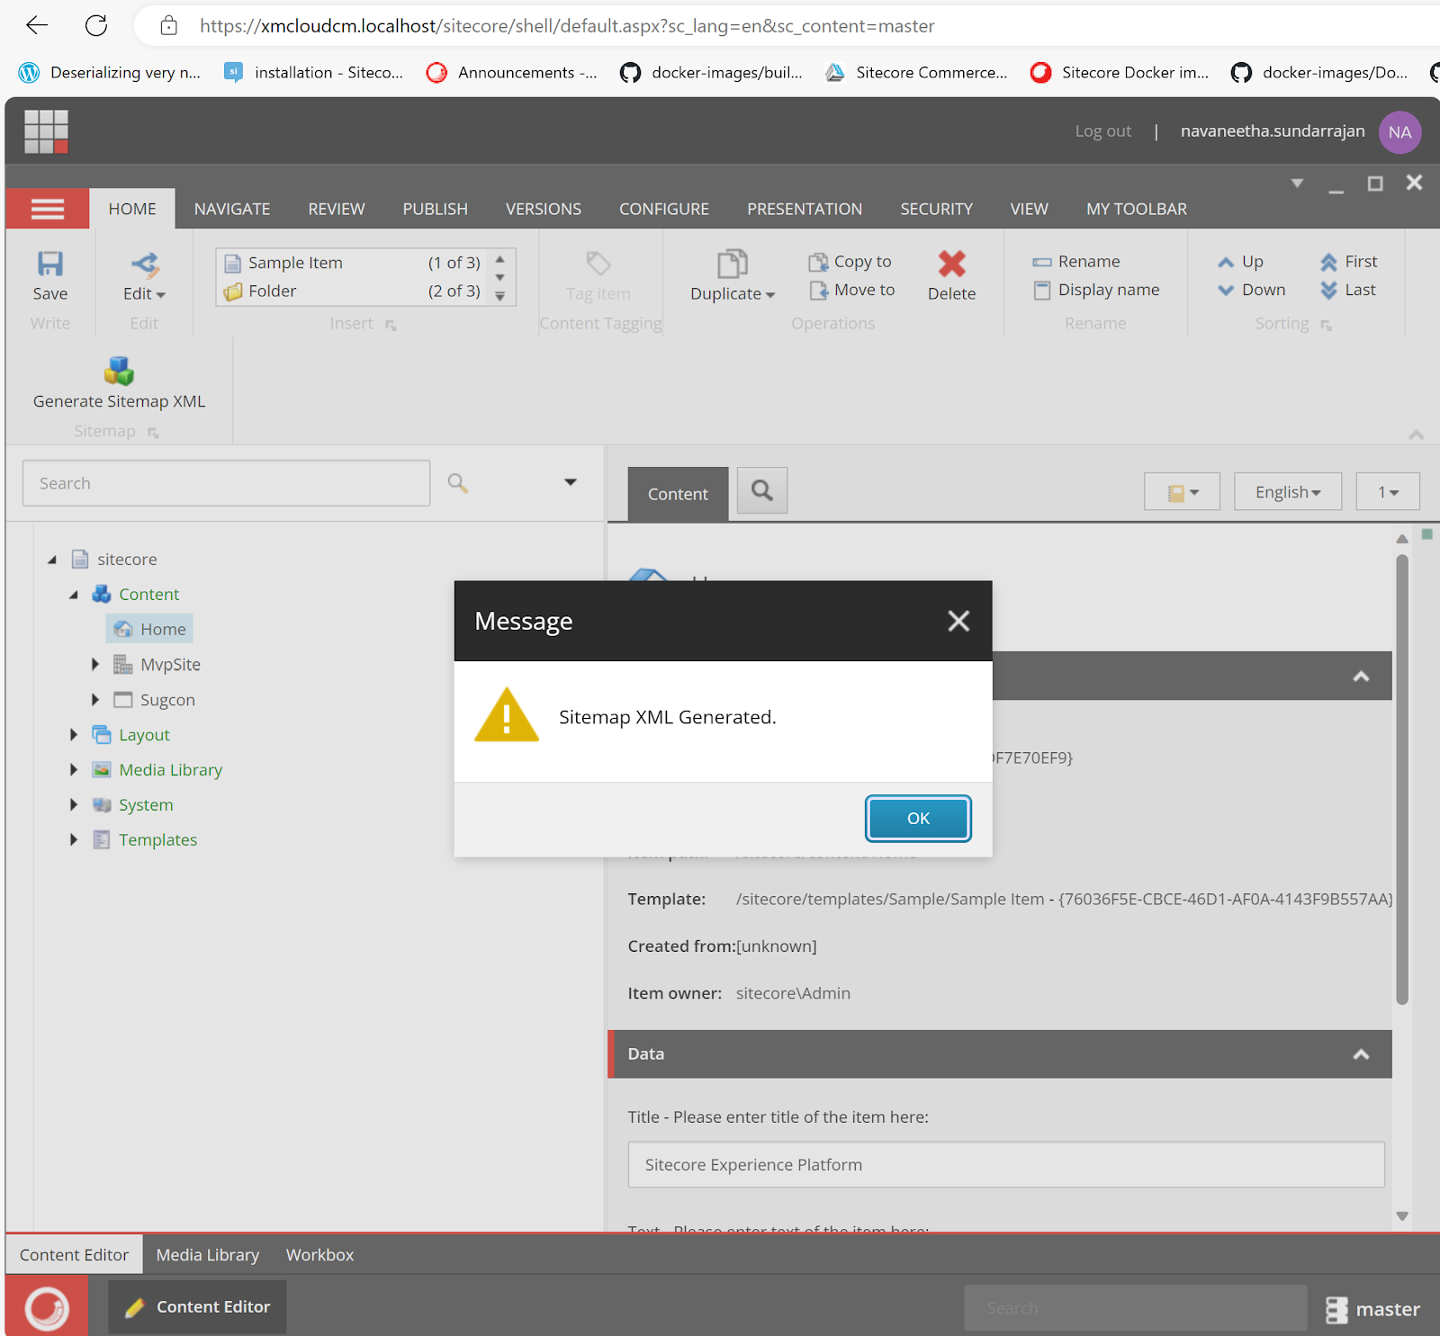Open the navigation icon dropdown beside English

[1182, 492]
